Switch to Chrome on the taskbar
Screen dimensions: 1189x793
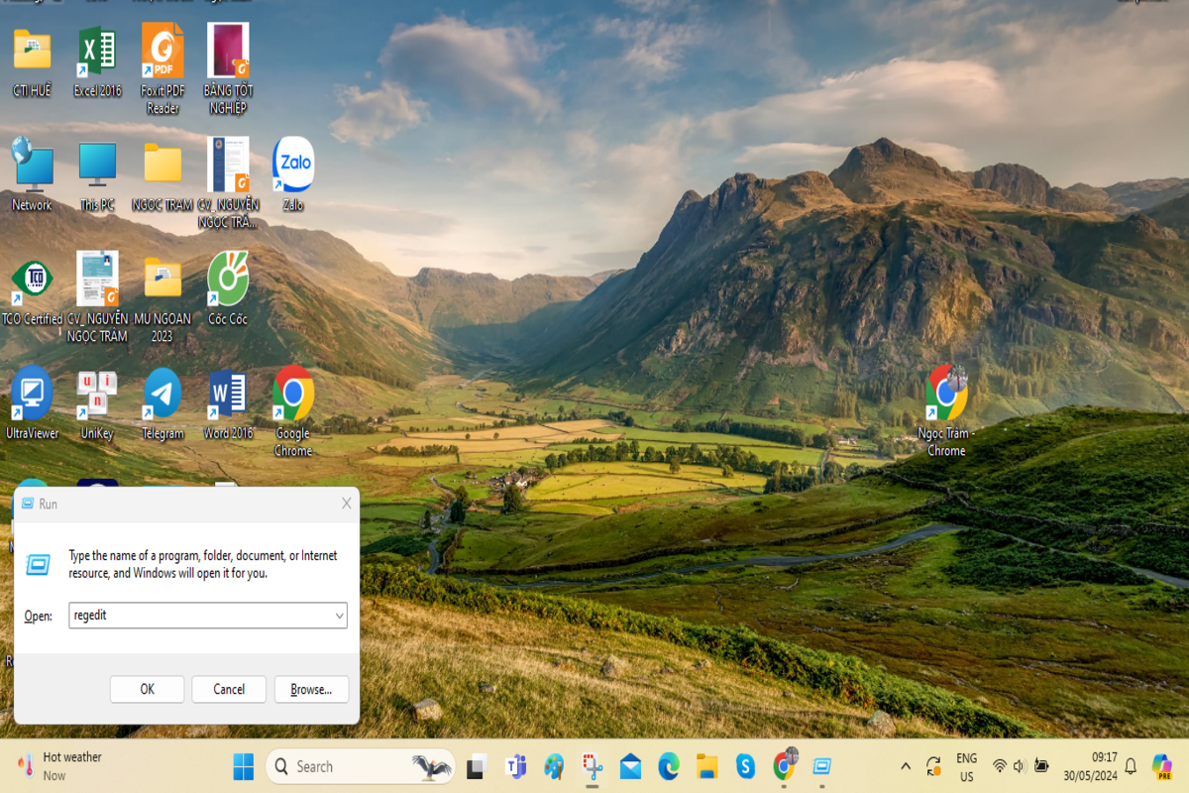tap(785, 764)
